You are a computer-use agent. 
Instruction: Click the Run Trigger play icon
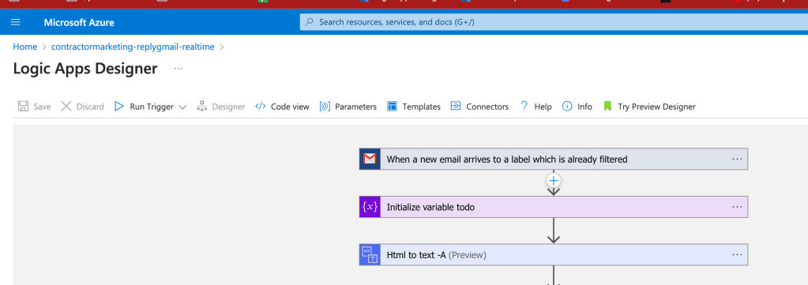pos(119,107)
